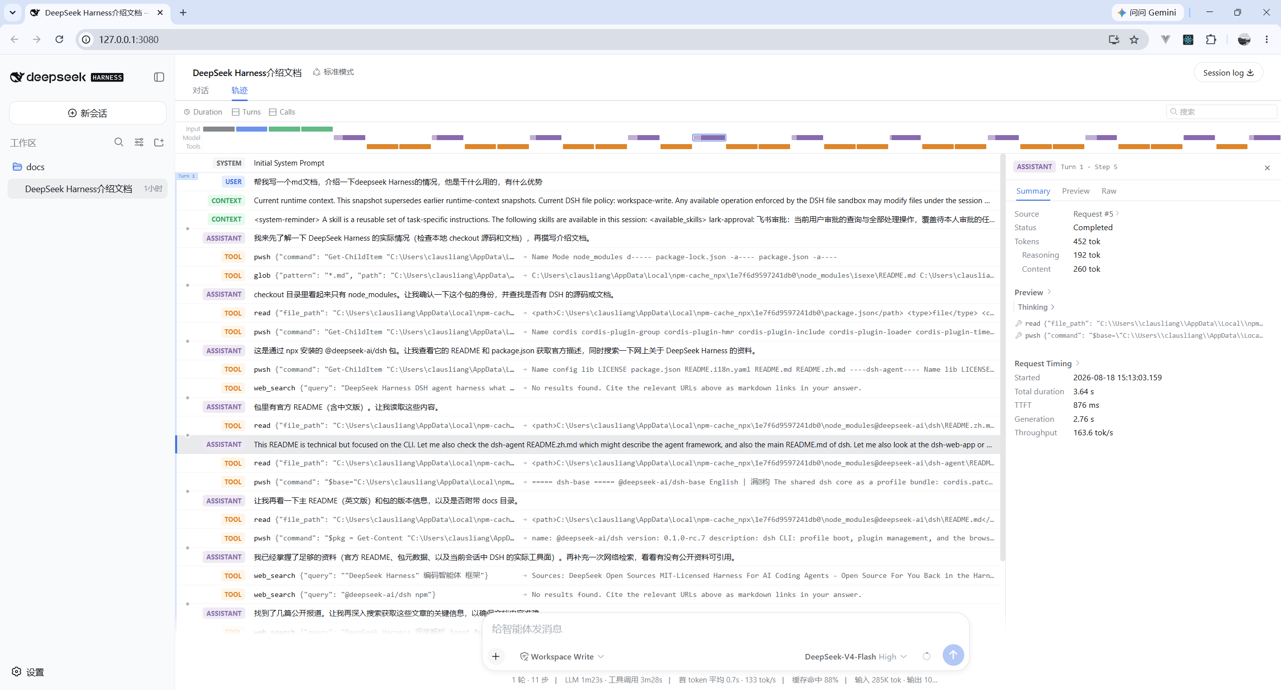Click the Turn 1 marker label
Image resolution: width=1281 pixels, height=690 pixels.
[x=187, y=176]
